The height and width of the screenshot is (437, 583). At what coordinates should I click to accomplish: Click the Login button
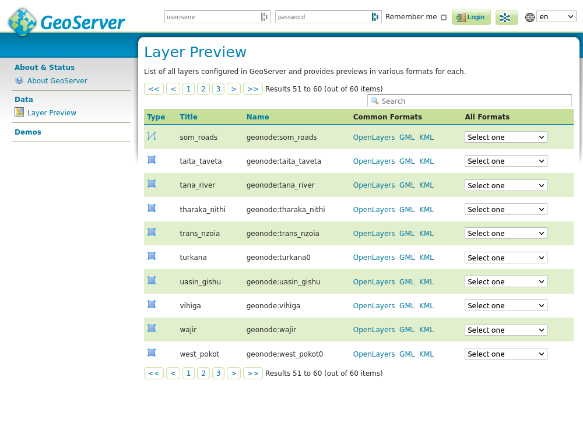click(x=471, y=17)
